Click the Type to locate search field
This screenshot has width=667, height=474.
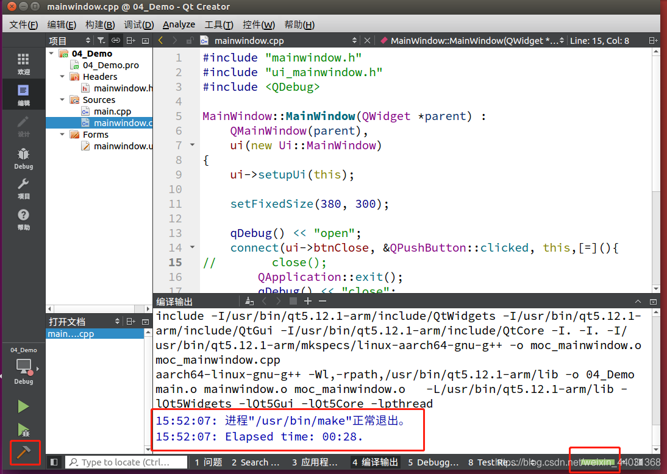coord(126,462)
